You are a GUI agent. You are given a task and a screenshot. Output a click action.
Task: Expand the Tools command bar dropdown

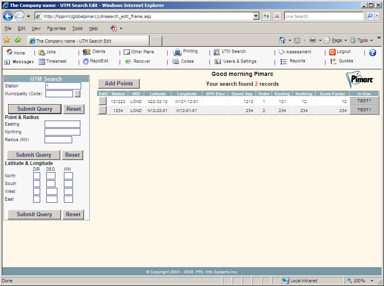(x=372, y=41)
